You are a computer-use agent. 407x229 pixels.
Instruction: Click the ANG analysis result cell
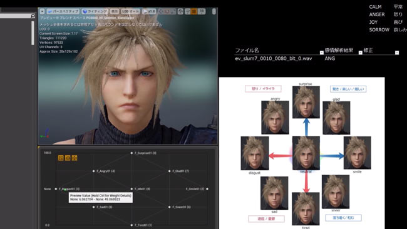pos(329,59)
